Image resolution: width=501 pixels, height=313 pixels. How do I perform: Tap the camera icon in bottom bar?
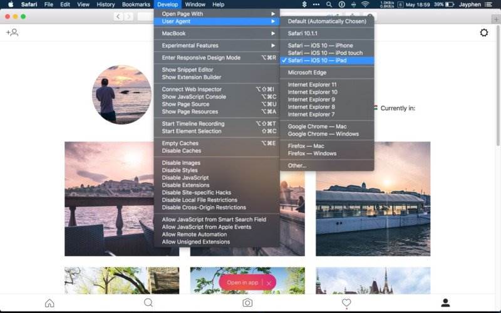(247, 303)
